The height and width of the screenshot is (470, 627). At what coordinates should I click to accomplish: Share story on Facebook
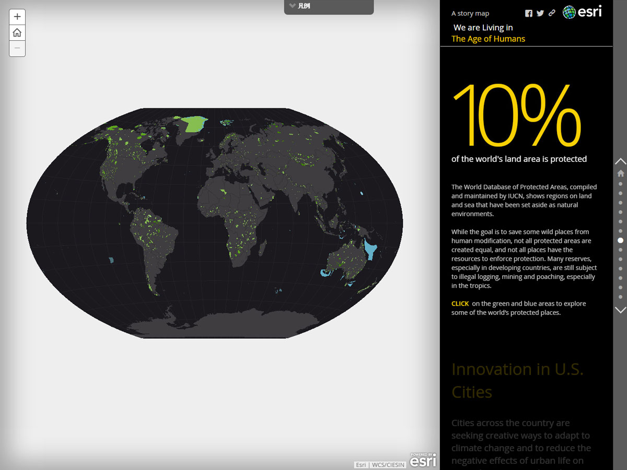click(x=529, y=14)
